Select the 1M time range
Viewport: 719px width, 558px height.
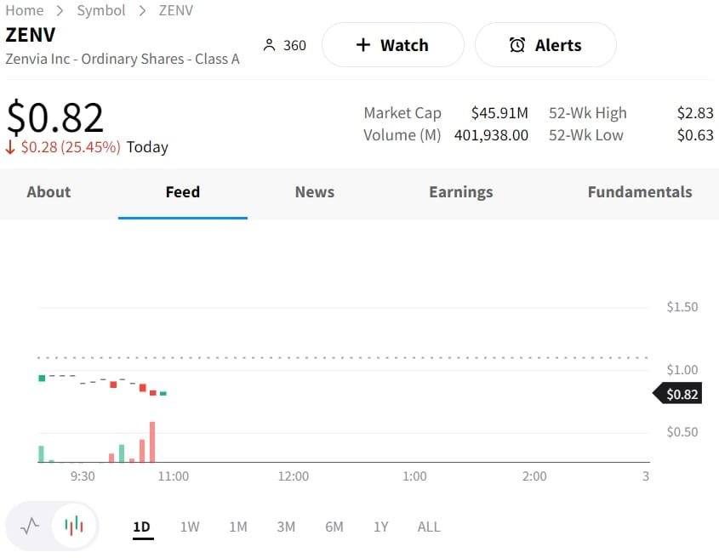(x=238, y=527)
